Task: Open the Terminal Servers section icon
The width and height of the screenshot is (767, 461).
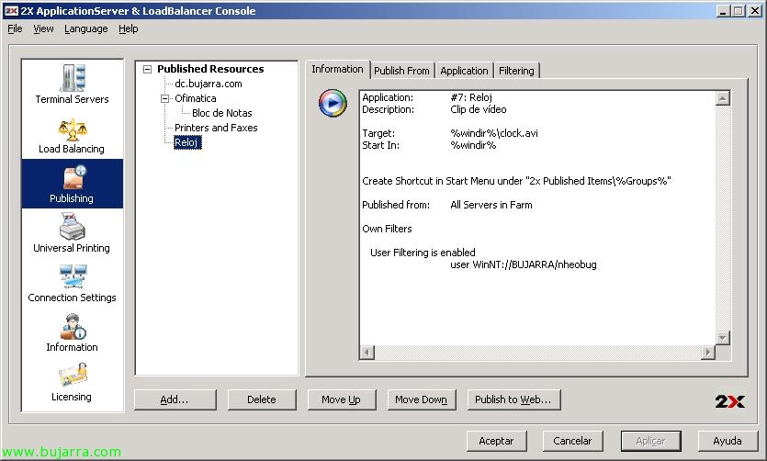Action: point(73,78)
